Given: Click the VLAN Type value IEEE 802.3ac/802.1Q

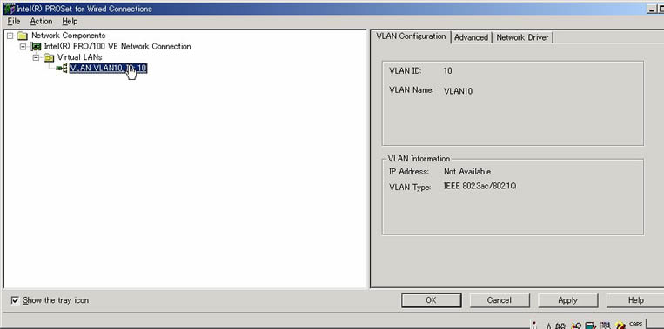Looking at the screenshot, I should pyautogui.click(x=480, y=186).
